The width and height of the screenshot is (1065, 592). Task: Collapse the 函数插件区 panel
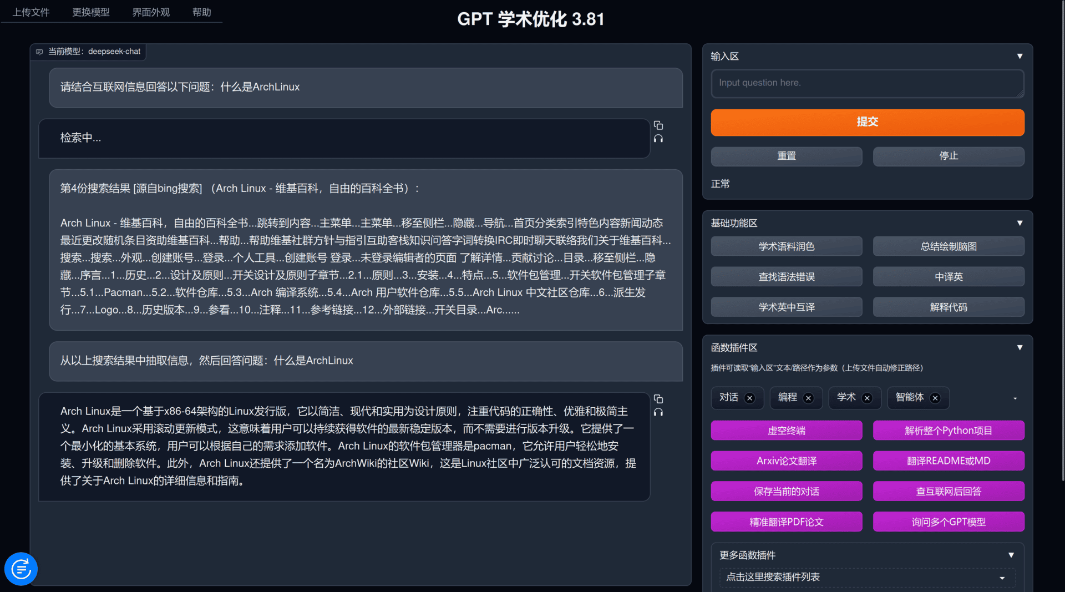pos(1020,347)
